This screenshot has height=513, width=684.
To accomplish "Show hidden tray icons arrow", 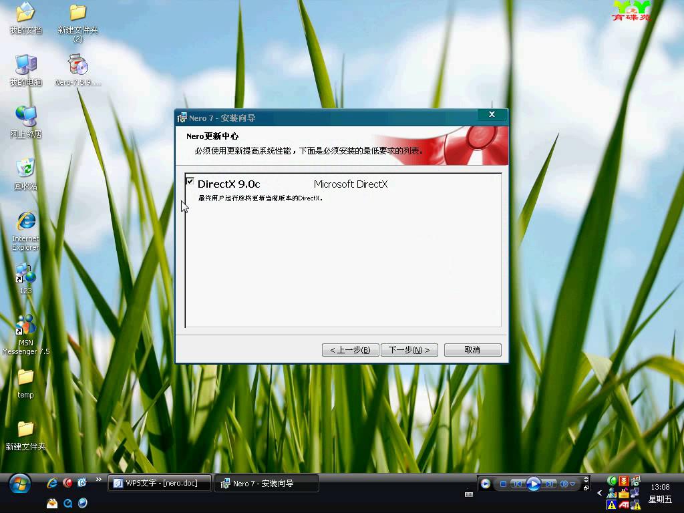I will pos(599,493).
